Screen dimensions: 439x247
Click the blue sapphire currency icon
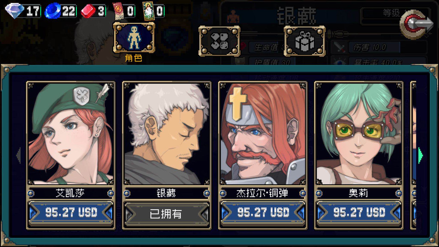click(53, 11)
